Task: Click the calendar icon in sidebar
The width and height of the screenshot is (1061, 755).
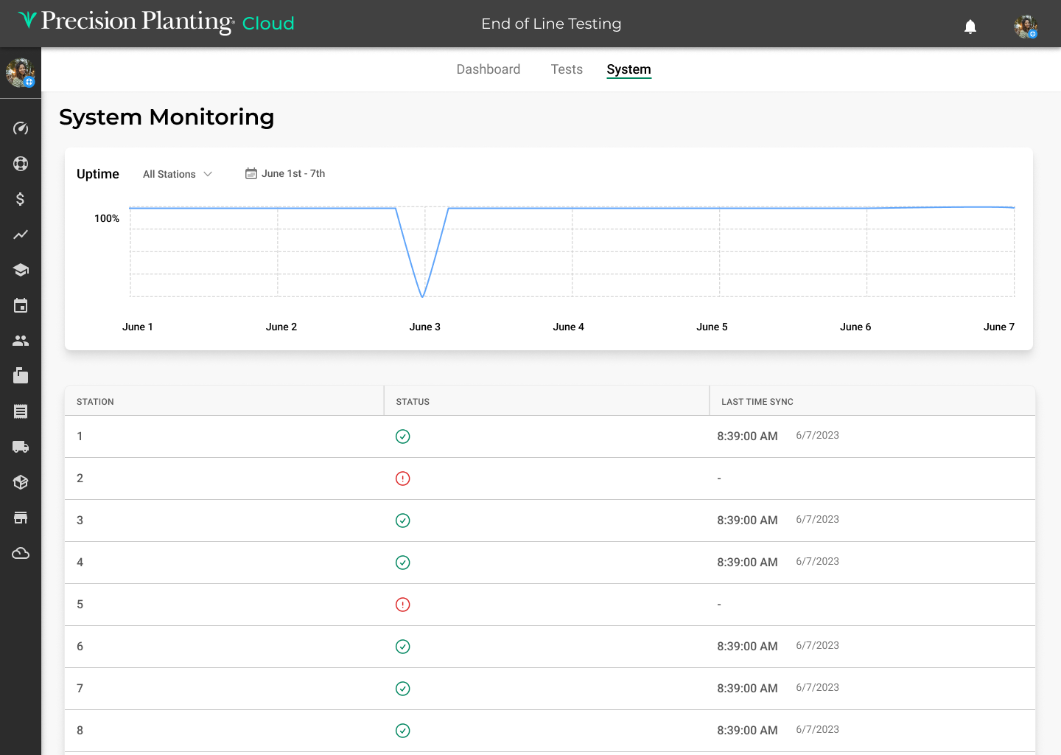Action: pos(21,305)
